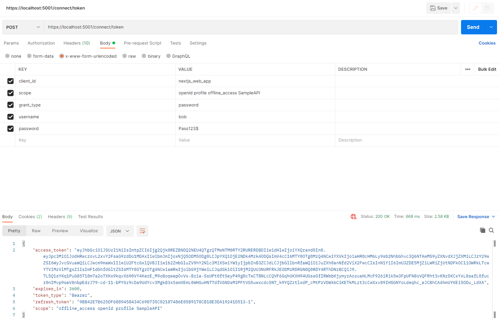Image resolution: width=499 pixels, height=320 pixels.
Task: Disable the password body parameter
Action: pos(10,128)
